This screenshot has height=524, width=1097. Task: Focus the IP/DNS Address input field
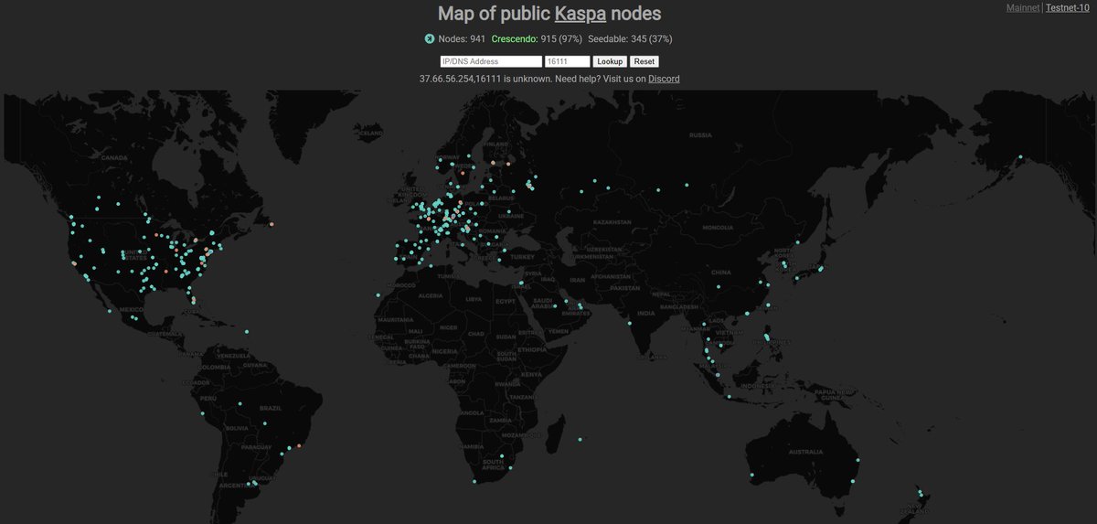(x=491, y=61)
